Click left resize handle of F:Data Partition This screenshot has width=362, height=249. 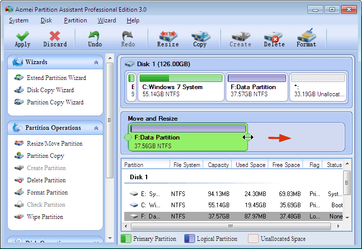[128, 137]
